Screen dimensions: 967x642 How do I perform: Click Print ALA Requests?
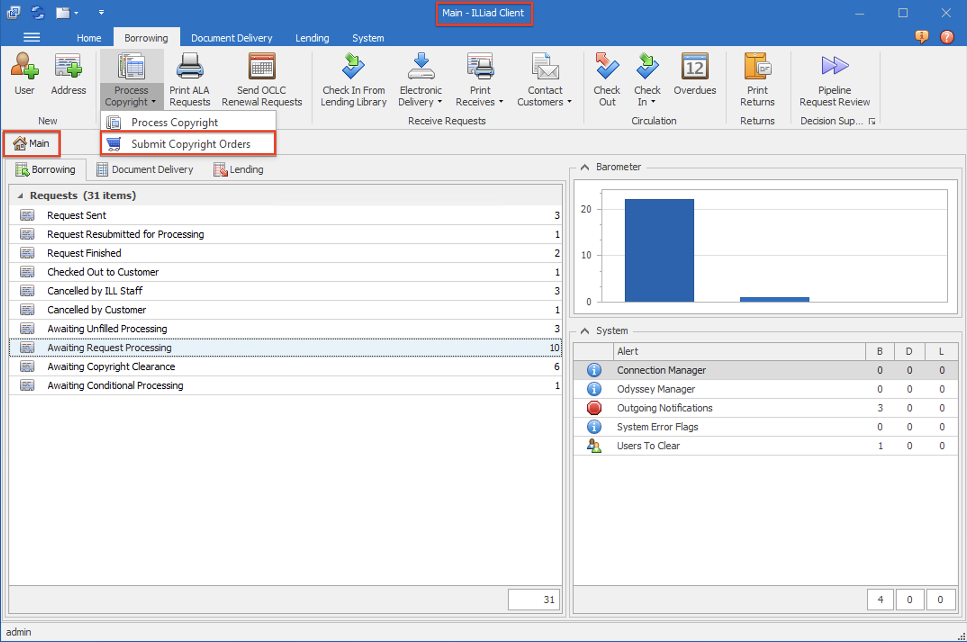[189, 79]
